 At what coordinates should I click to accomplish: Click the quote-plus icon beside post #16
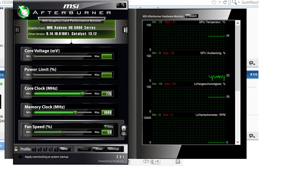[x=252, y=63]
